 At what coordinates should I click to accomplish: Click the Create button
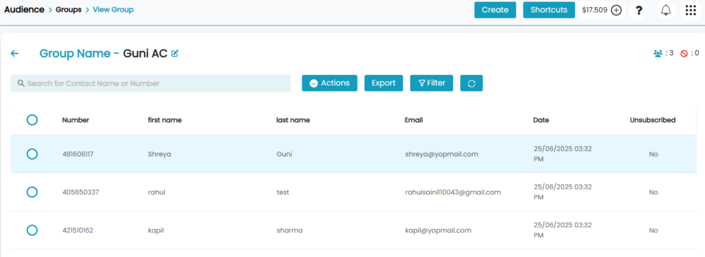[495, 10]
